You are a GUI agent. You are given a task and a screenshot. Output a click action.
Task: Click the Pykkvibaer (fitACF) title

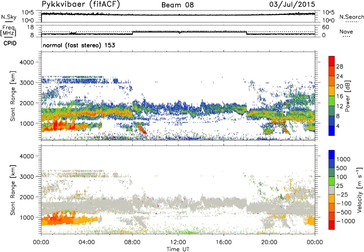81,5
